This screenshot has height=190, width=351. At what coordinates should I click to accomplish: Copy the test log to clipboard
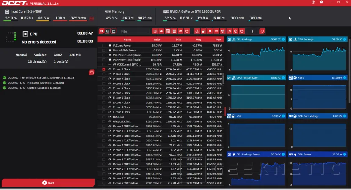click(x=91, y=72)
